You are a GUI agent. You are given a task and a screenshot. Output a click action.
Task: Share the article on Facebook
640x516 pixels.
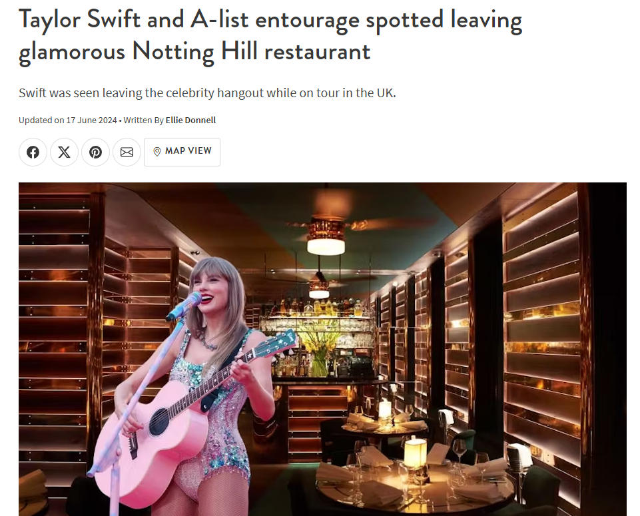(33, 152)
